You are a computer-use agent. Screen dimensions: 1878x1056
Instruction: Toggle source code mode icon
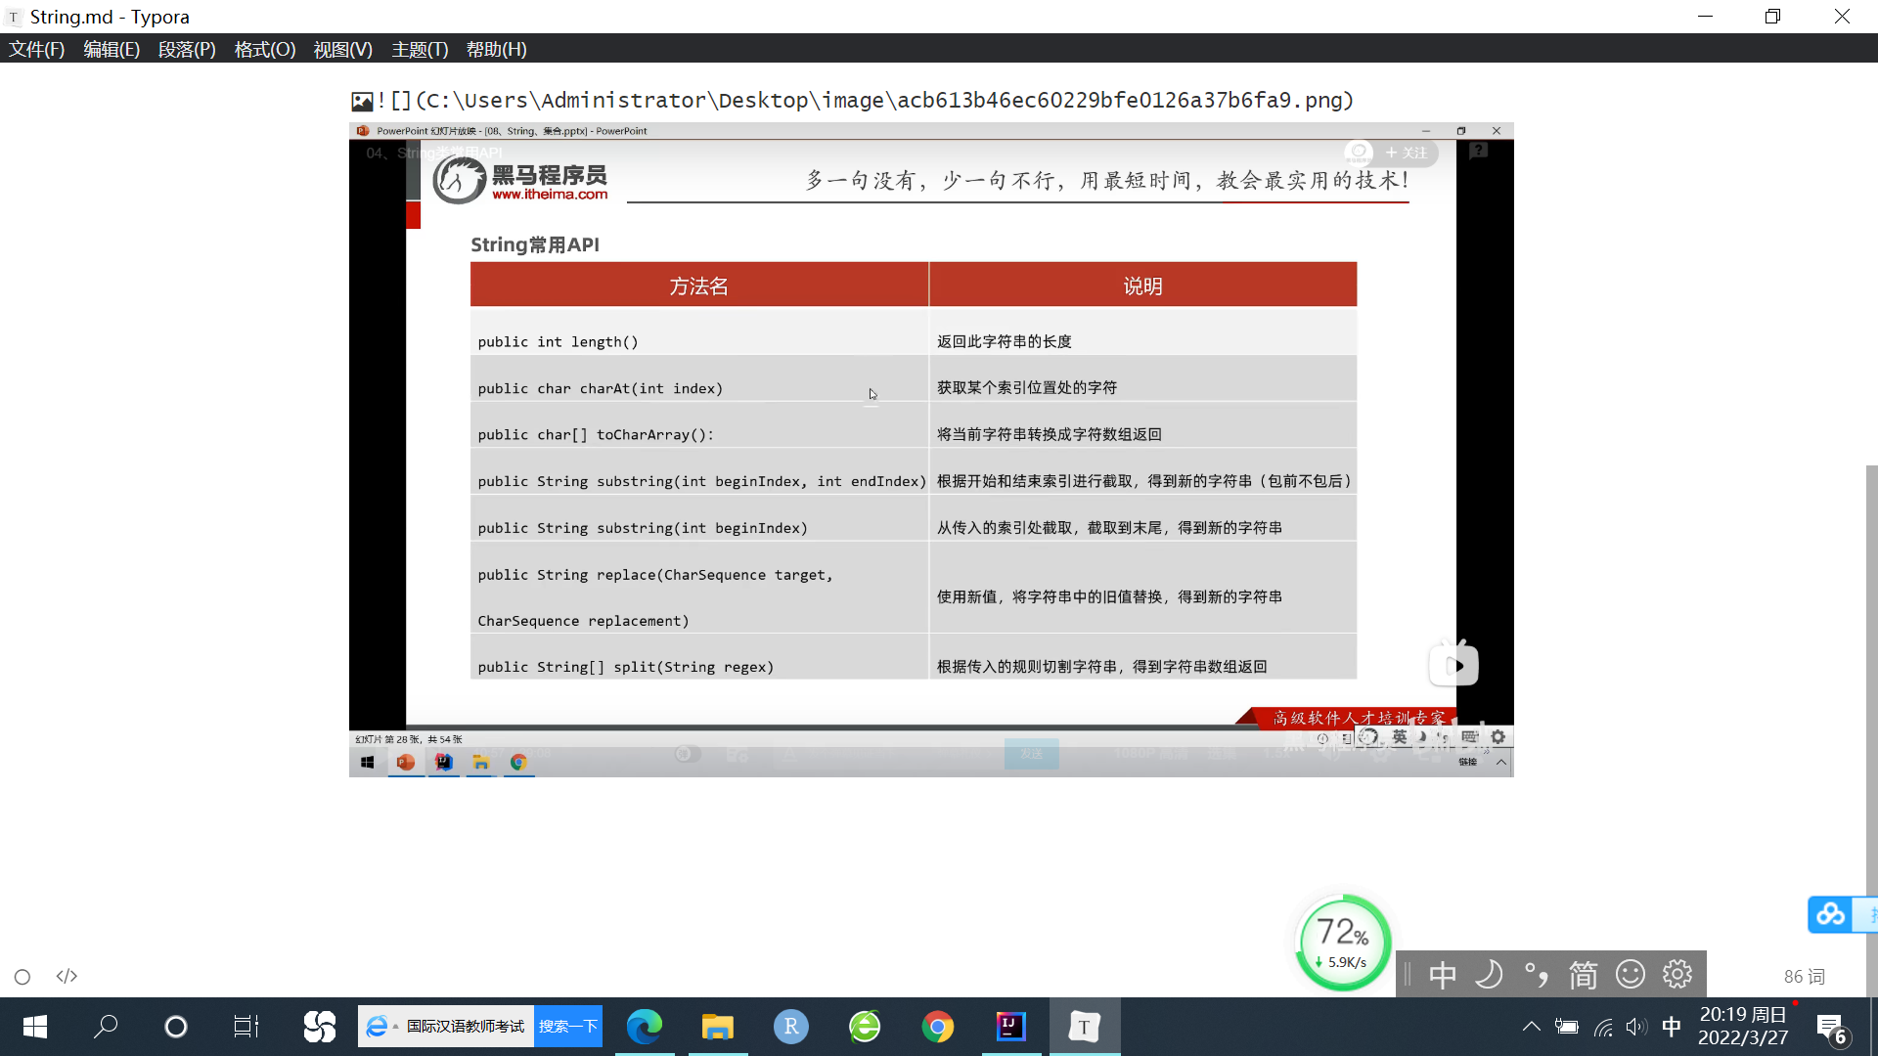pyautogui.click(x=67, y=977)
